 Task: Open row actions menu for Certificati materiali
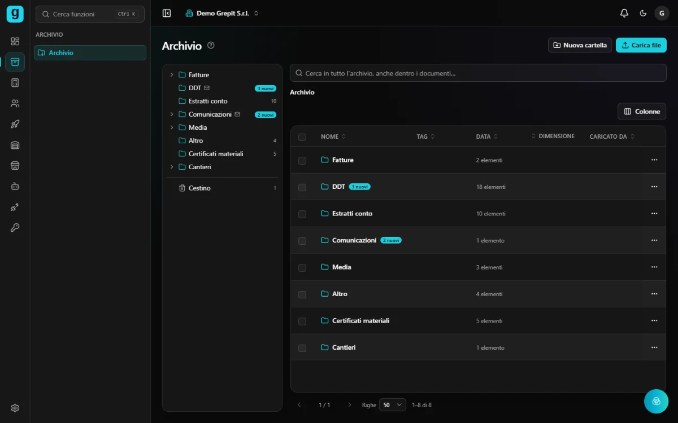[x=654, y=321]
